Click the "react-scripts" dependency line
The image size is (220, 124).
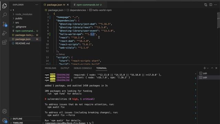pyautogui.click(x=76, y=44)
